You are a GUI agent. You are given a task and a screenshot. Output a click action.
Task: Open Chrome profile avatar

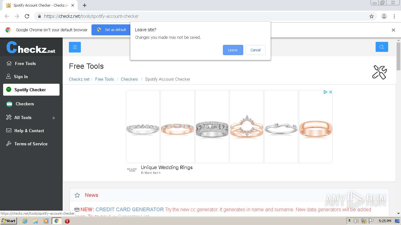coord(384,16)
